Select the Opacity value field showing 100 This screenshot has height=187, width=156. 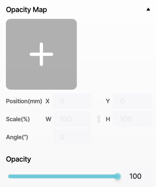(x=138, y=176)
